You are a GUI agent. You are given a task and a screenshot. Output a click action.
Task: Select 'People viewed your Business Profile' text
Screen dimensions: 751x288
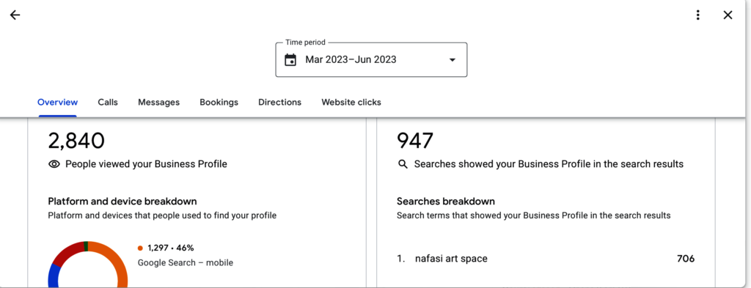(146, 164)
